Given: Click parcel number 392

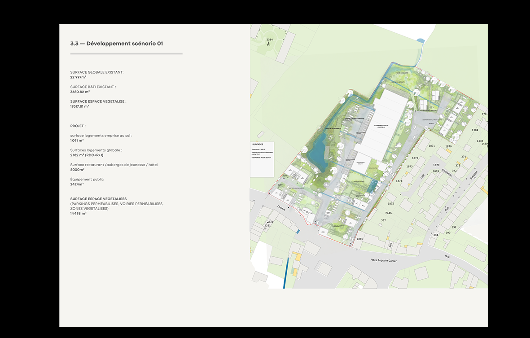Looking at the screenshot, I should click(x=454, y=228).
